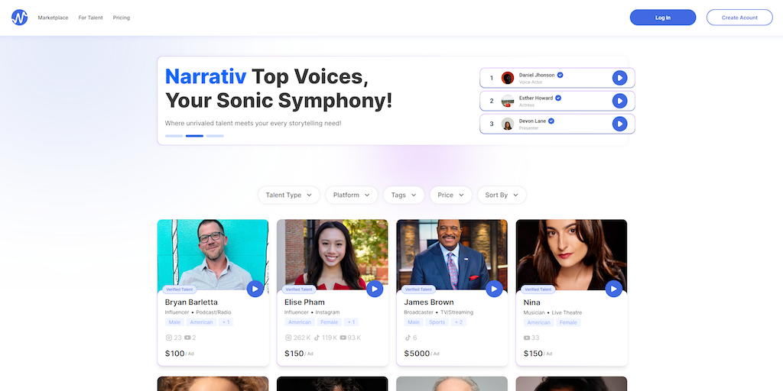Click the Log In button
783x391 pixels.
tap(663, 18)
